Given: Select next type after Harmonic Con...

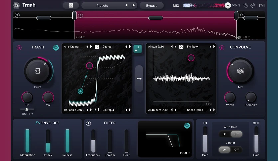Looking at the screenshot, I should [91, 110].
